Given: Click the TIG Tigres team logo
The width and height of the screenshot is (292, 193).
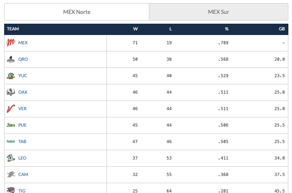Looking at the screenshot, I should (x=11, y=190).
